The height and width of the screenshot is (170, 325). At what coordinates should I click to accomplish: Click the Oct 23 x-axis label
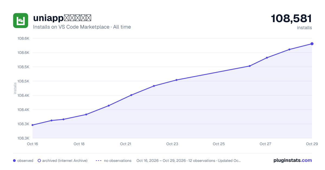172,144
